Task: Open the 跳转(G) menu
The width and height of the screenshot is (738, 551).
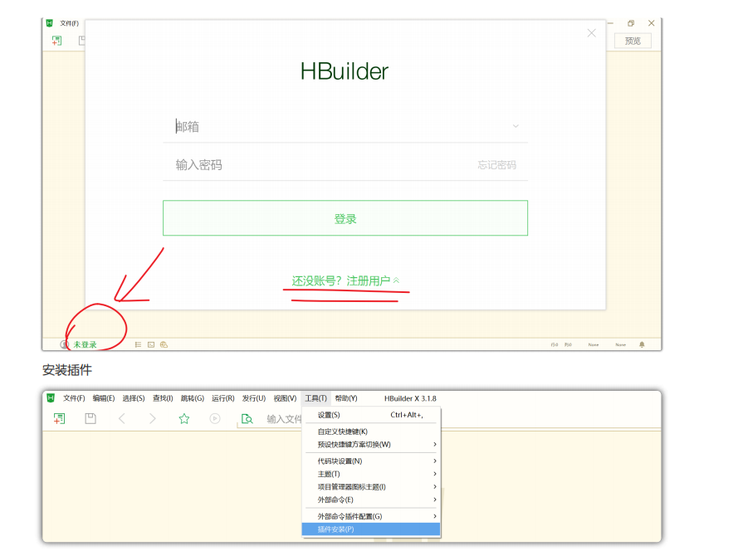Action: click(x=193, y=398)
